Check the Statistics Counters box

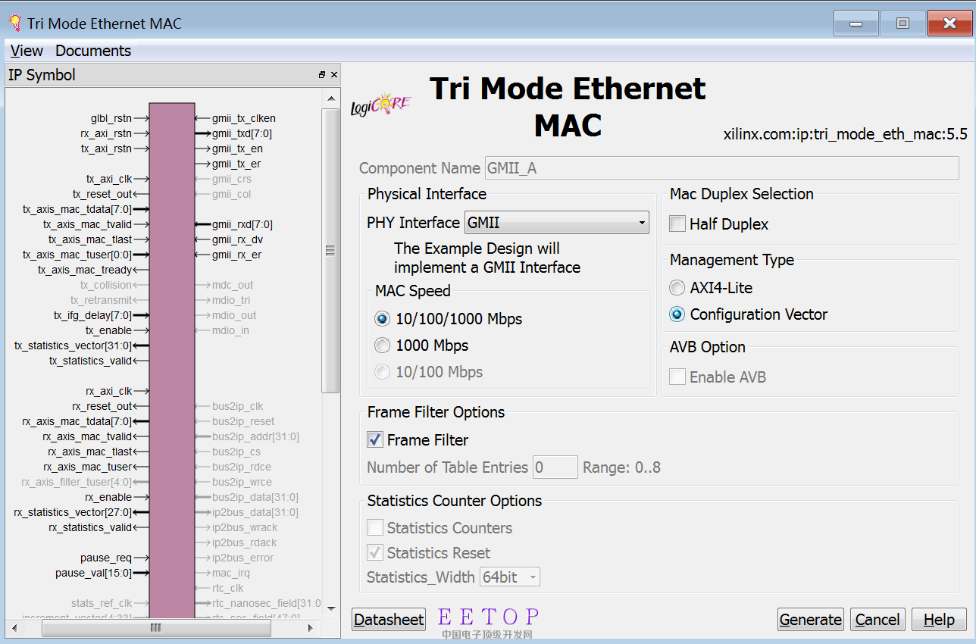pos(375,528)
